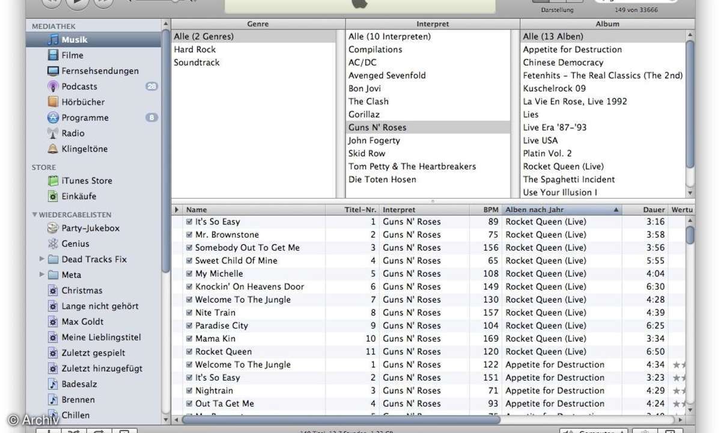Open the Hörbücher audiobook icon
The height and width of the screenshot is (433, 721).
53,102
